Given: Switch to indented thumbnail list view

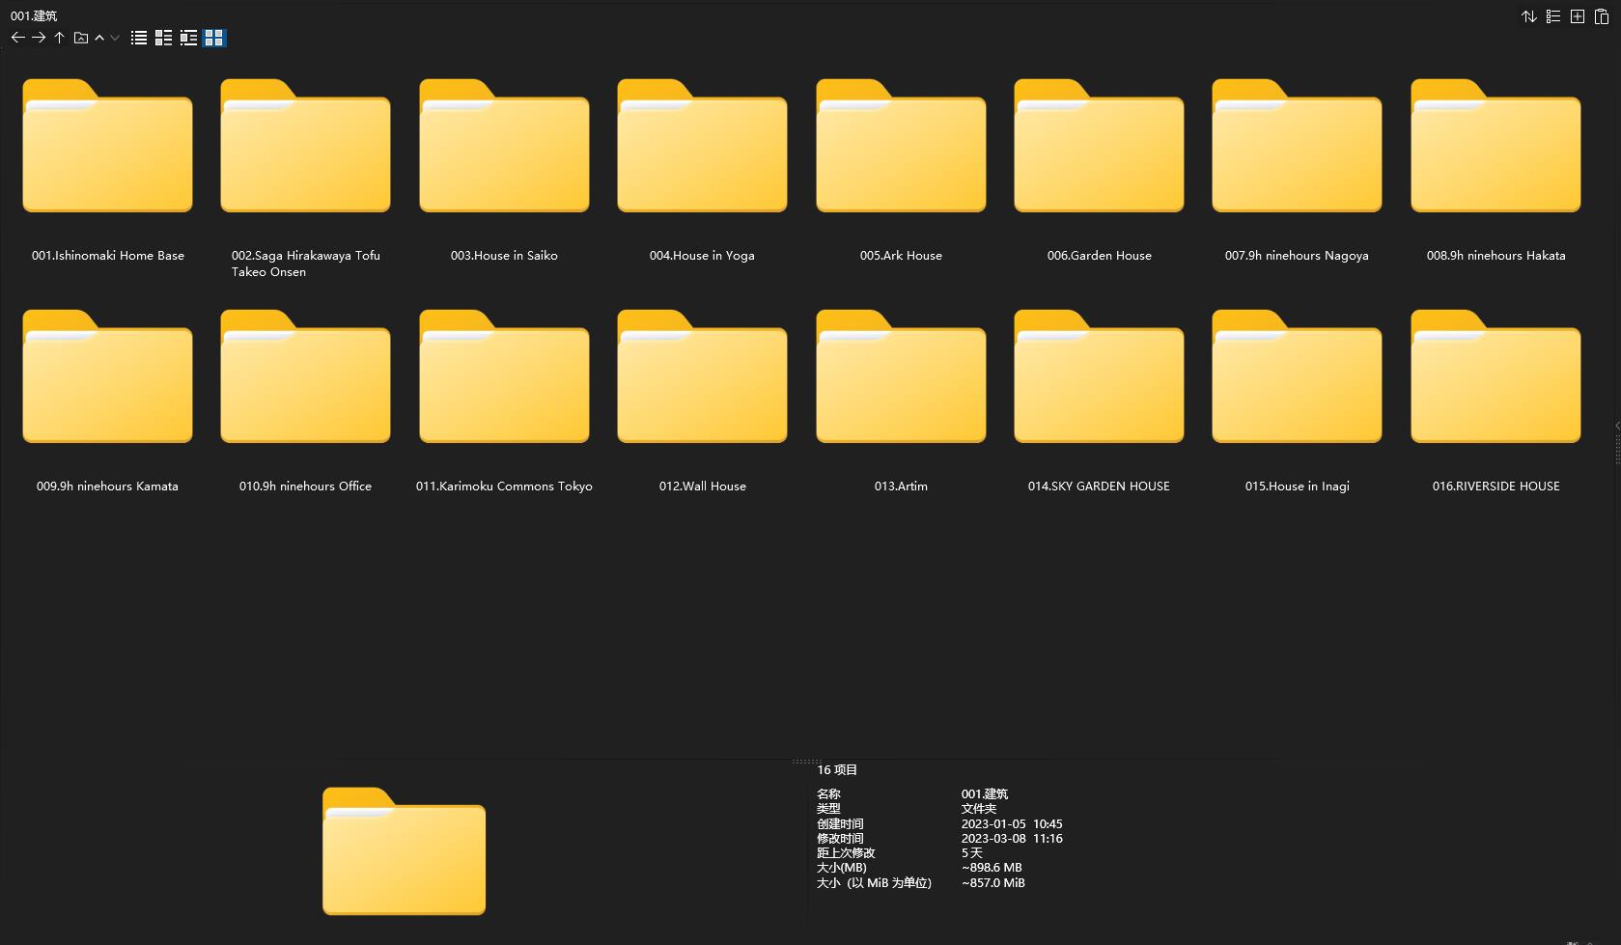Looking at the screenshot, I should click(189, 38).
